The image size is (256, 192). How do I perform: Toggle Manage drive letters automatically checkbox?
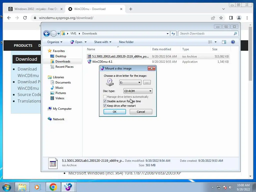tap(105, 97)
